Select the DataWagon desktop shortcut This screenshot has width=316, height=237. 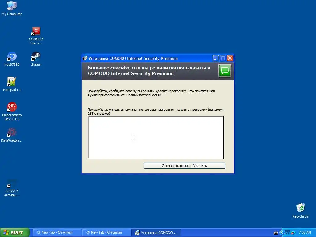pyautogui.click(x=12, y=135)
